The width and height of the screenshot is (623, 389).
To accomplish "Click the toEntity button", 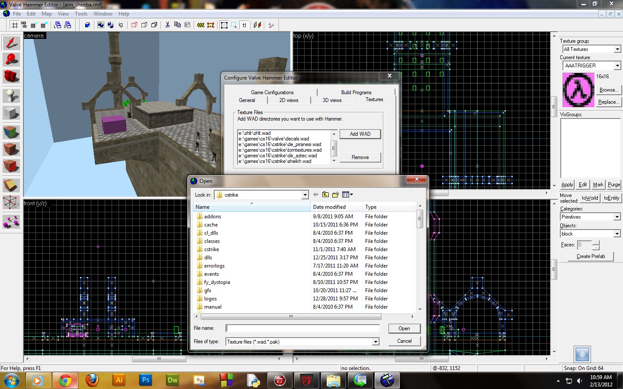I will [x=611, y=198].
